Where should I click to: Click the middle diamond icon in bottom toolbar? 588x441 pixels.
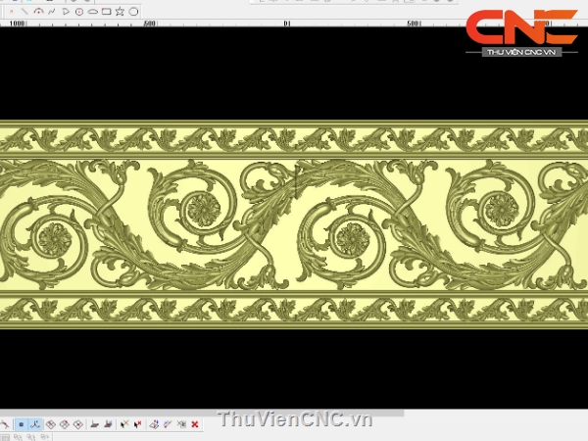(x=64, y=424)
